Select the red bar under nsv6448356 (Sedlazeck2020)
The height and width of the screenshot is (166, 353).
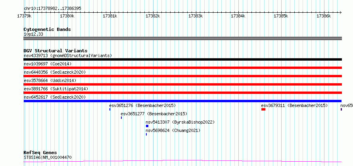point(182,76)
